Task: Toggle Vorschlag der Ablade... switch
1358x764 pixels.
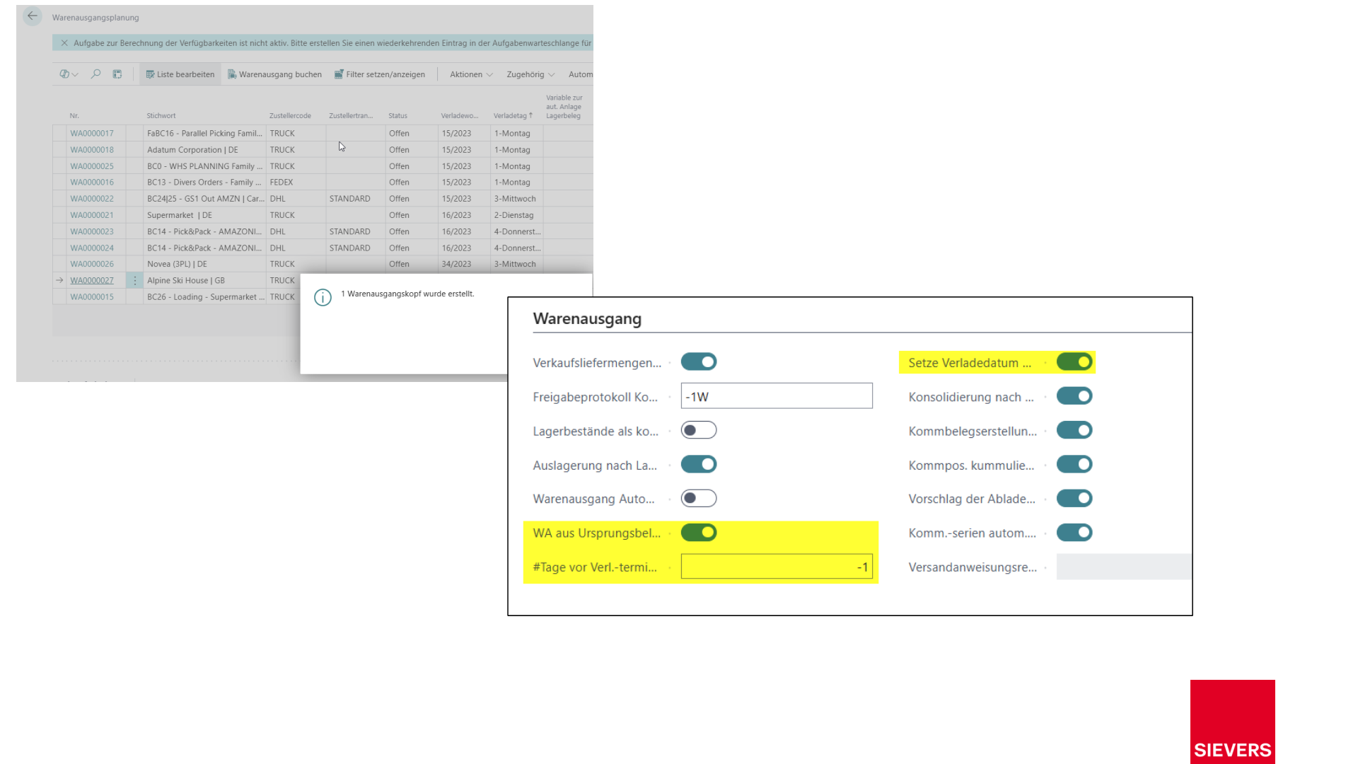Action: click(1074, 499)
